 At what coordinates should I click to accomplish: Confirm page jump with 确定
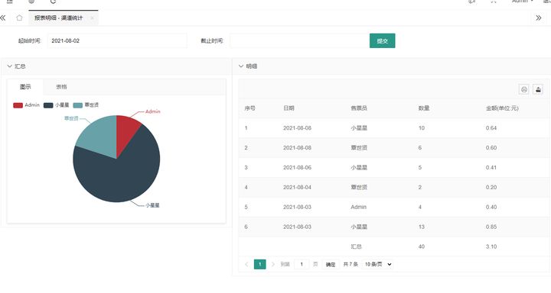coord(331,265)
